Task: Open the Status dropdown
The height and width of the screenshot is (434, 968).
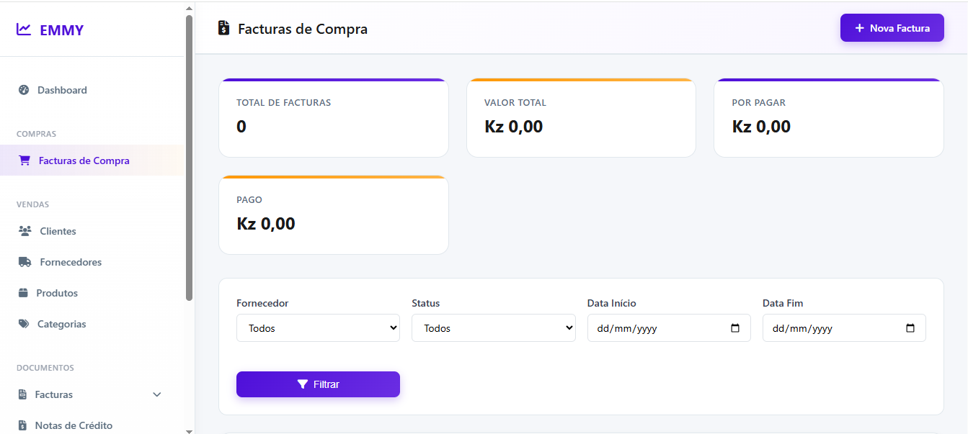Action: coord(493,327)
